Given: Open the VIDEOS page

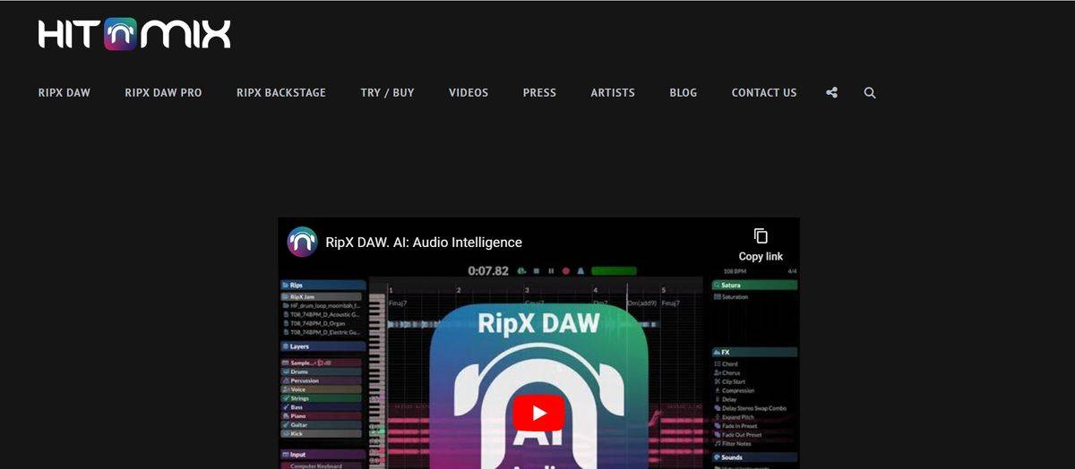Looking at the screenshot, I should (x=469, y=92).
